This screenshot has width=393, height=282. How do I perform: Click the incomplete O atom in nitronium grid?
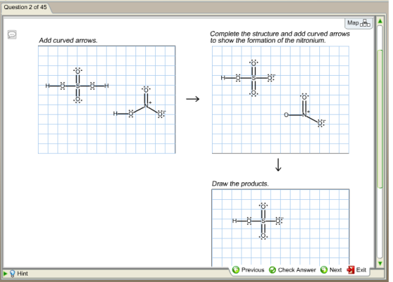pos(286,115)
